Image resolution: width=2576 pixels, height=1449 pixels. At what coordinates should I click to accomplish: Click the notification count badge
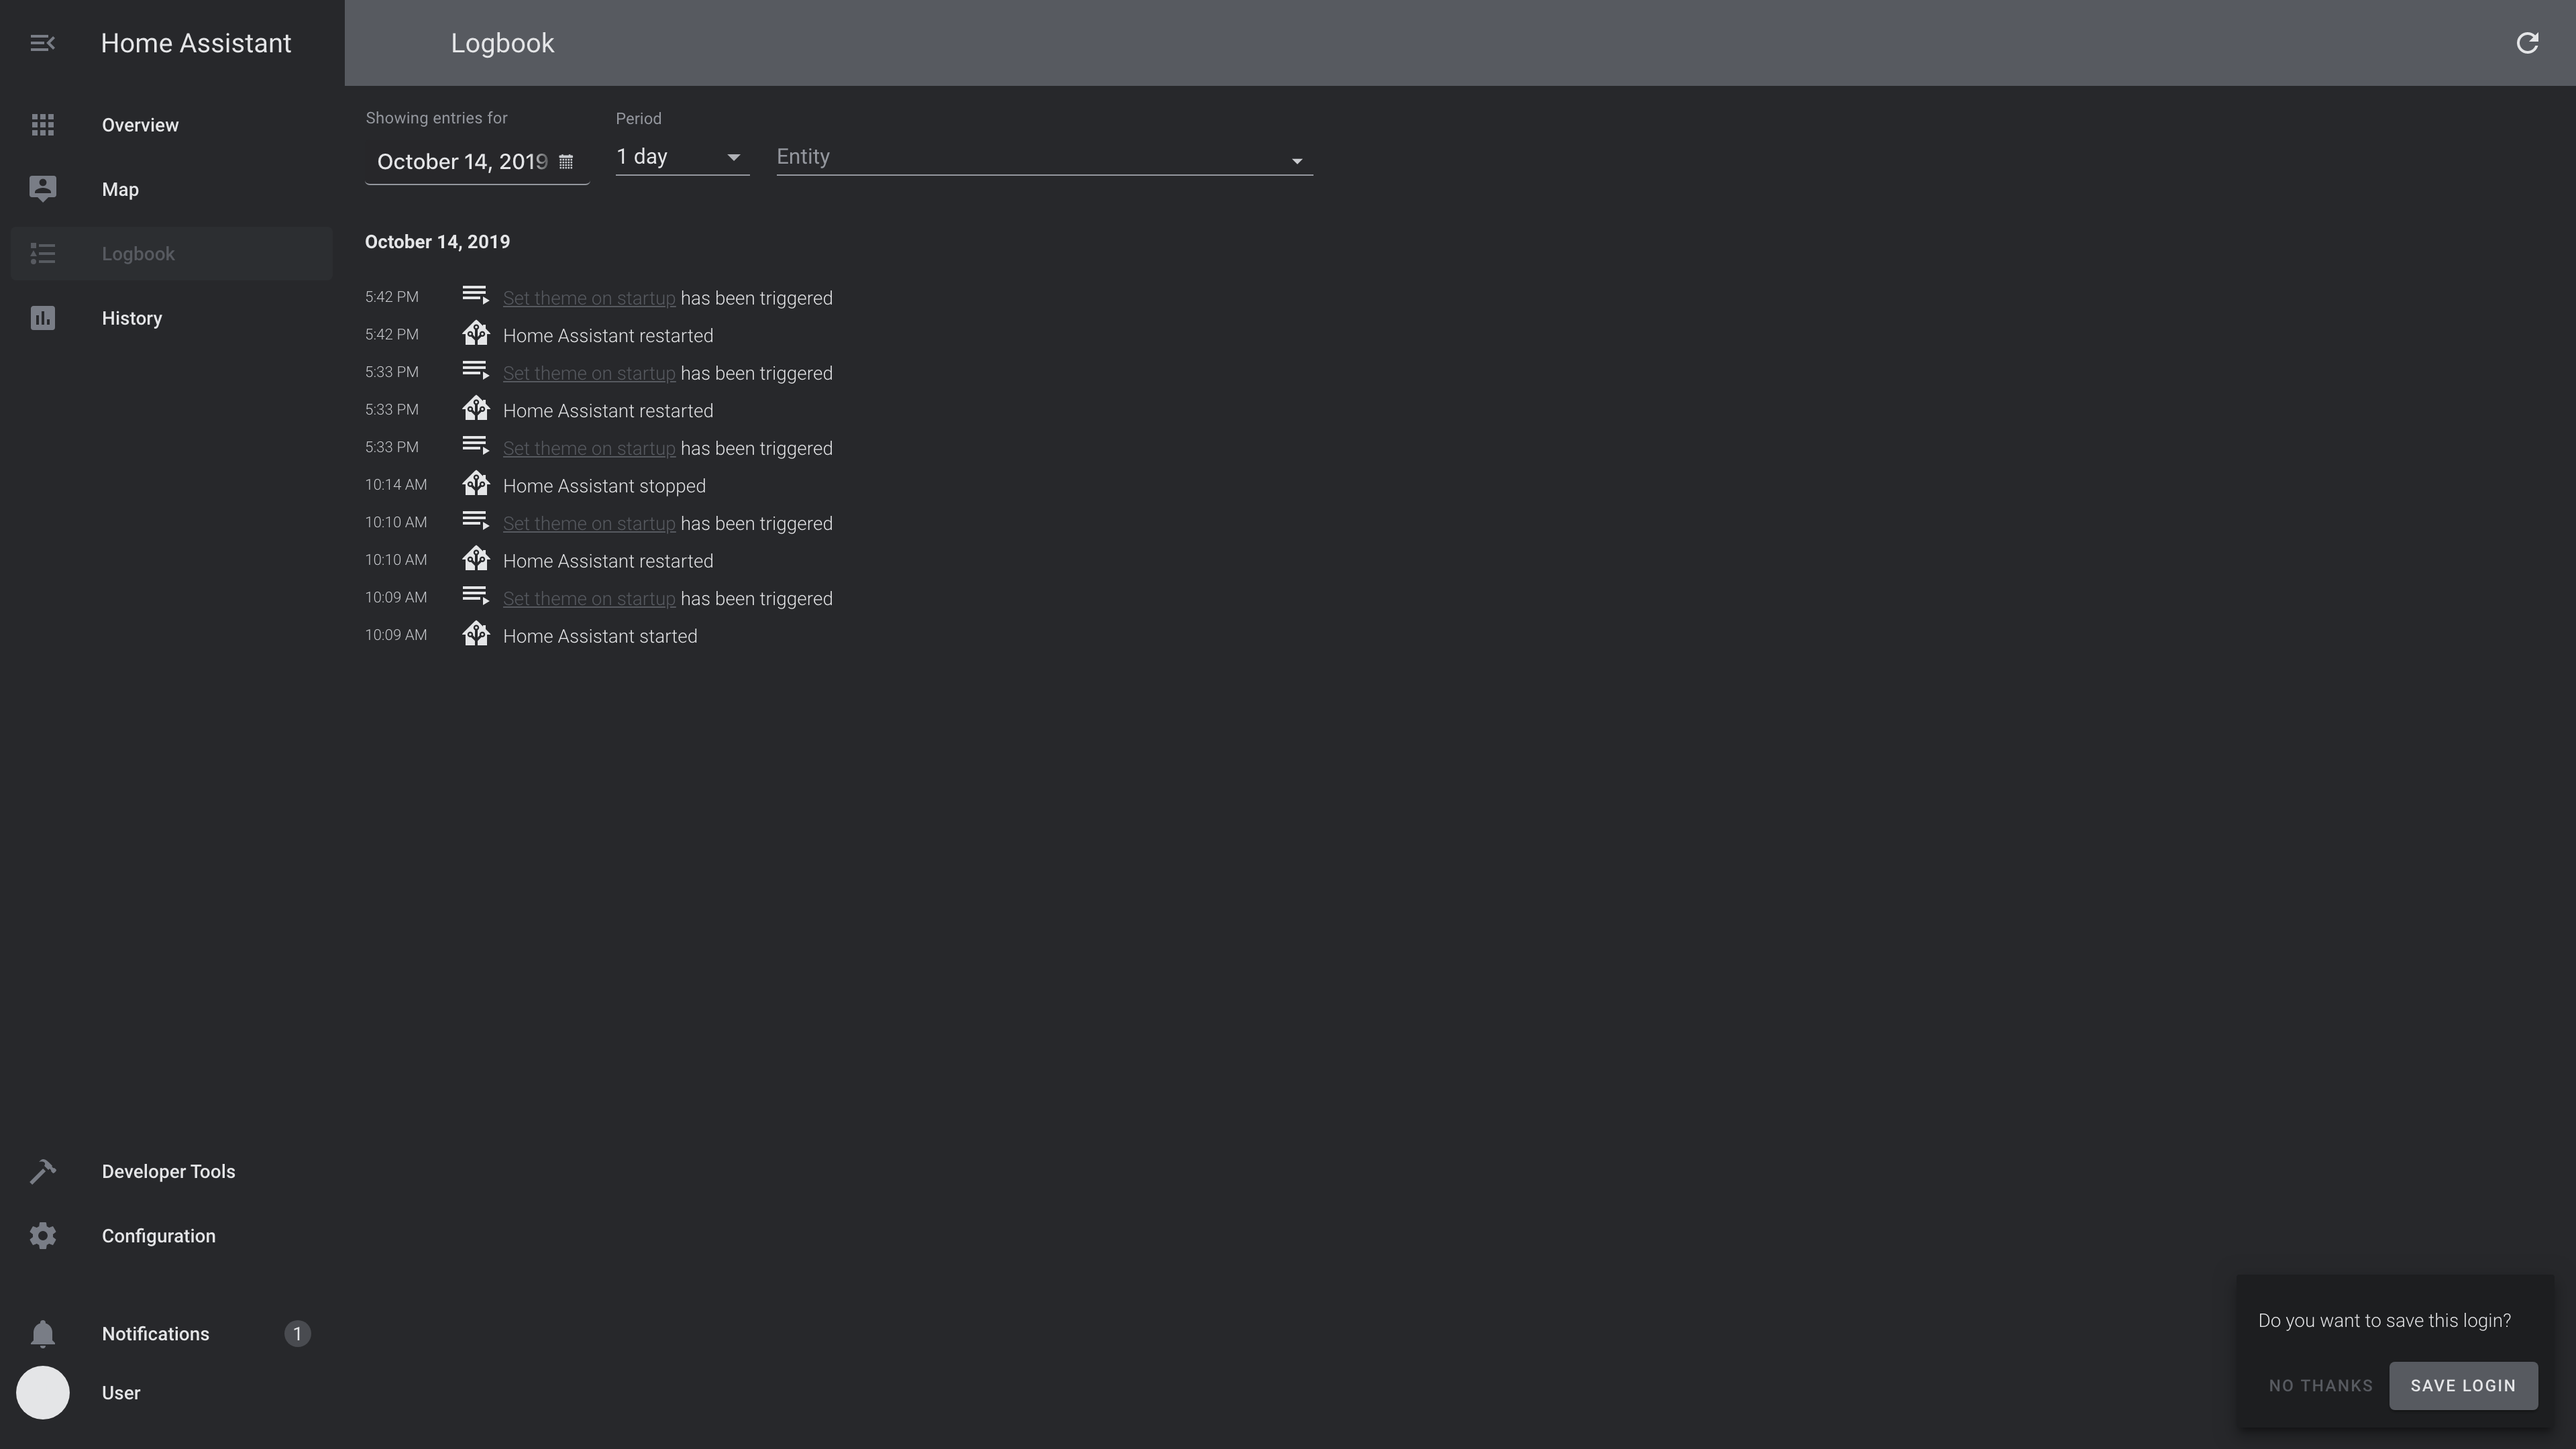[x=297, y=1334]
